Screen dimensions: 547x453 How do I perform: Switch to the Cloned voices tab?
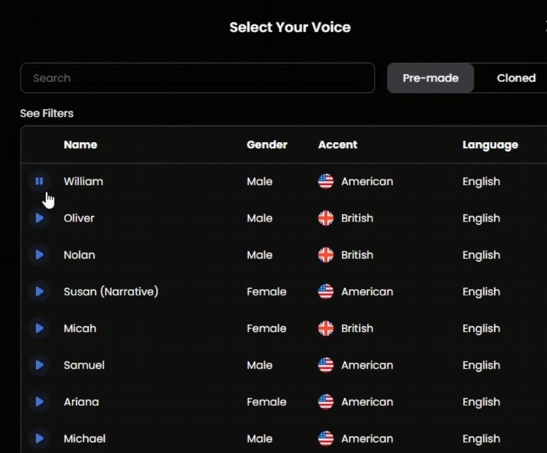click(516, 78)
